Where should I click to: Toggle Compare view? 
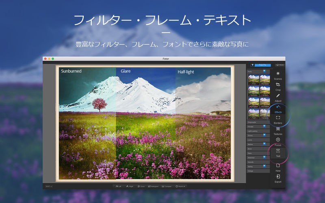click(167, 186)
